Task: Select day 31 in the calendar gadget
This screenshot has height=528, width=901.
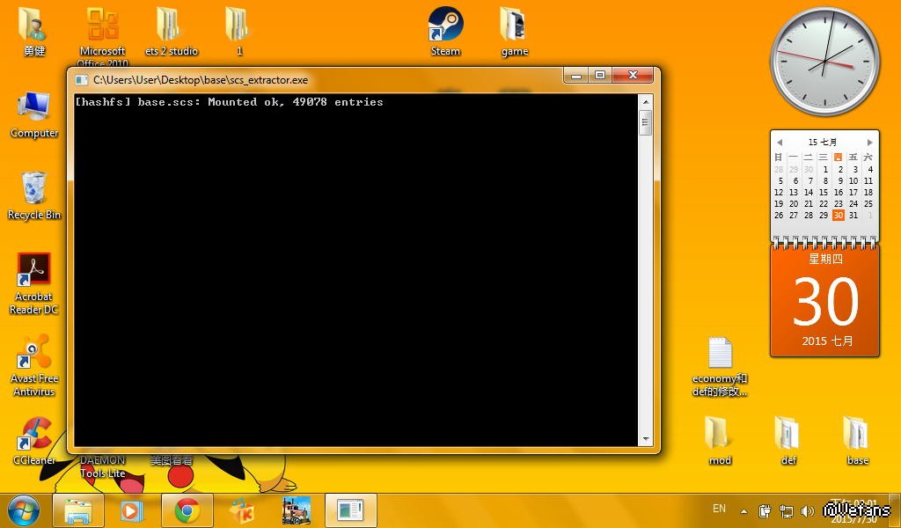Action: pos(853,216)
